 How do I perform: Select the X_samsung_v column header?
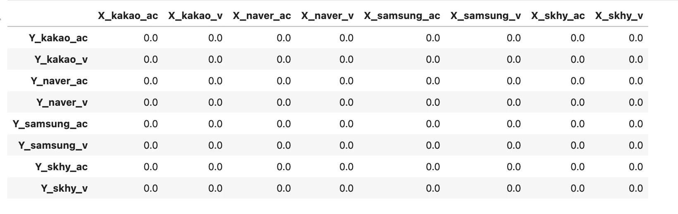tap(485, 16)
